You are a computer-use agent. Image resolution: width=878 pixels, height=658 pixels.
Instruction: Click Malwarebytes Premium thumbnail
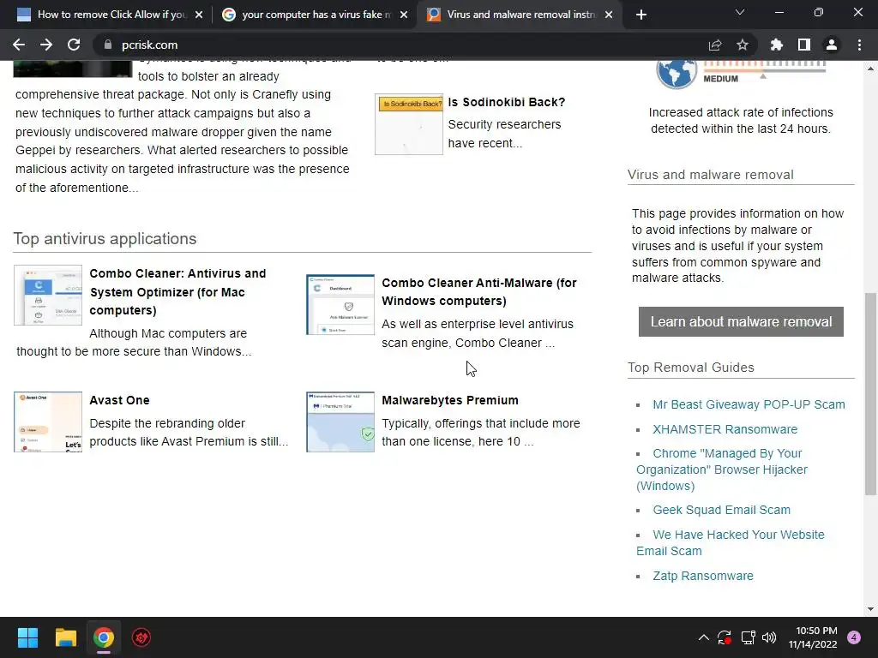pyautogui.click(x=340, y=422)
